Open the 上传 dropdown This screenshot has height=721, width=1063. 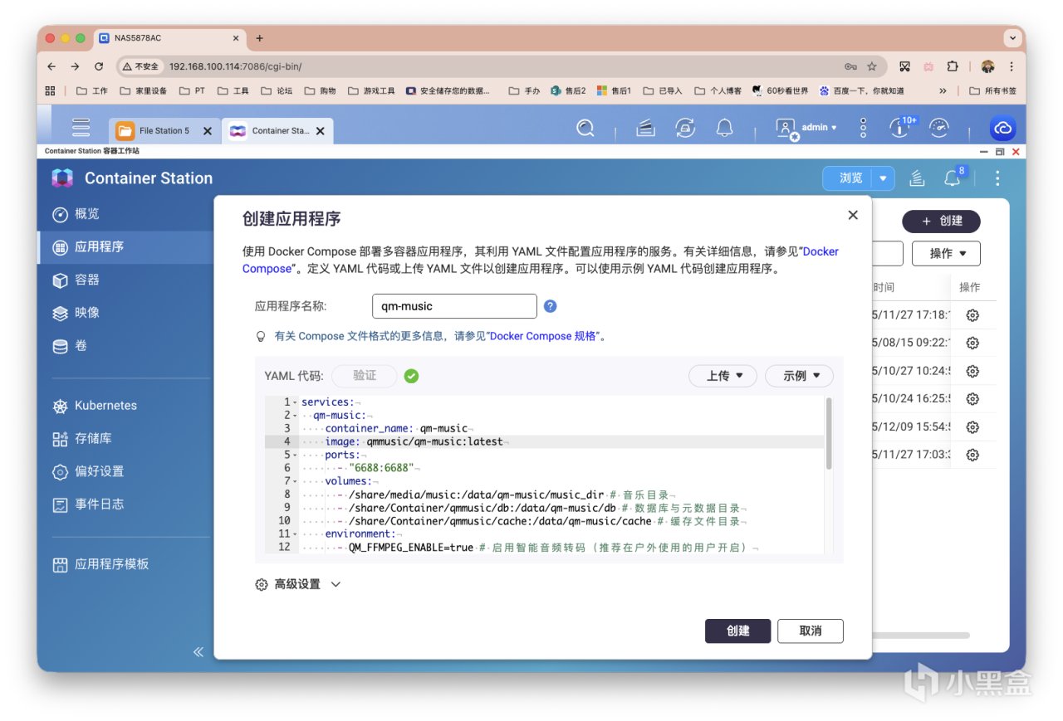723,376
